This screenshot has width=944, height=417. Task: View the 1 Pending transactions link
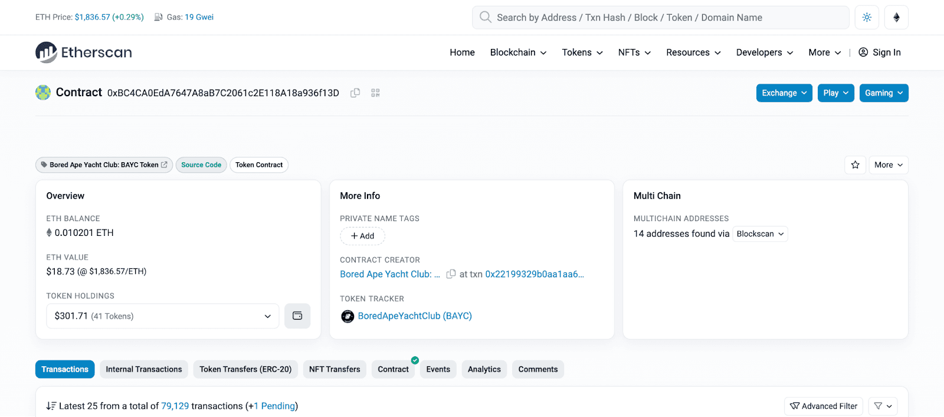(x=274, y=406)
